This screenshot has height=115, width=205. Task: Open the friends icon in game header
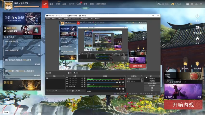pos(196,4)
